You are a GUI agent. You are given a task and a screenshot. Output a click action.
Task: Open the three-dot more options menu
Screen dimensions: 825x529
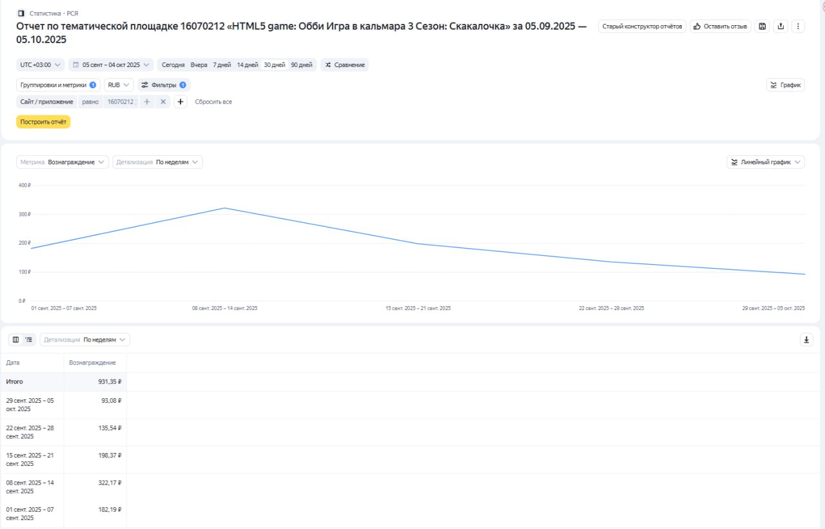(798, 26)
